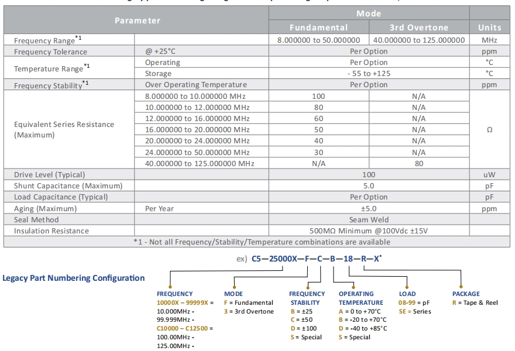Viewport: 515px width, 351px height.
Task: Click '500MΩ Minimum @100Vdc ±15V' value
Action: click(369, 231)
